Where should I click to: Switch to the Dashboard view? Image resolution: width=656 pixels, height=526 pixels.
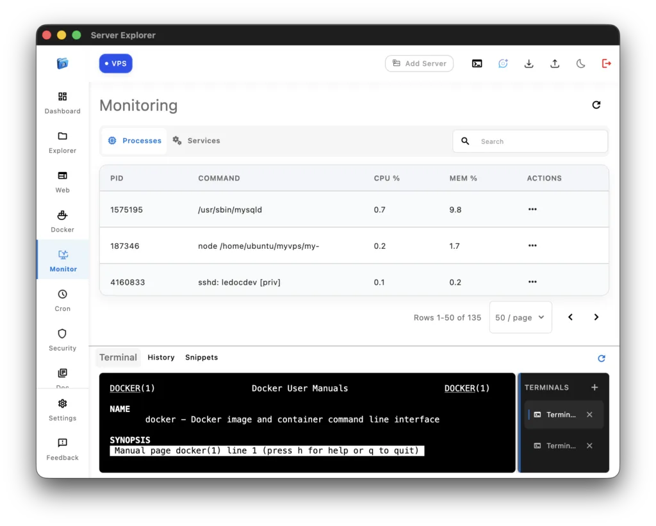pos(62,102)
